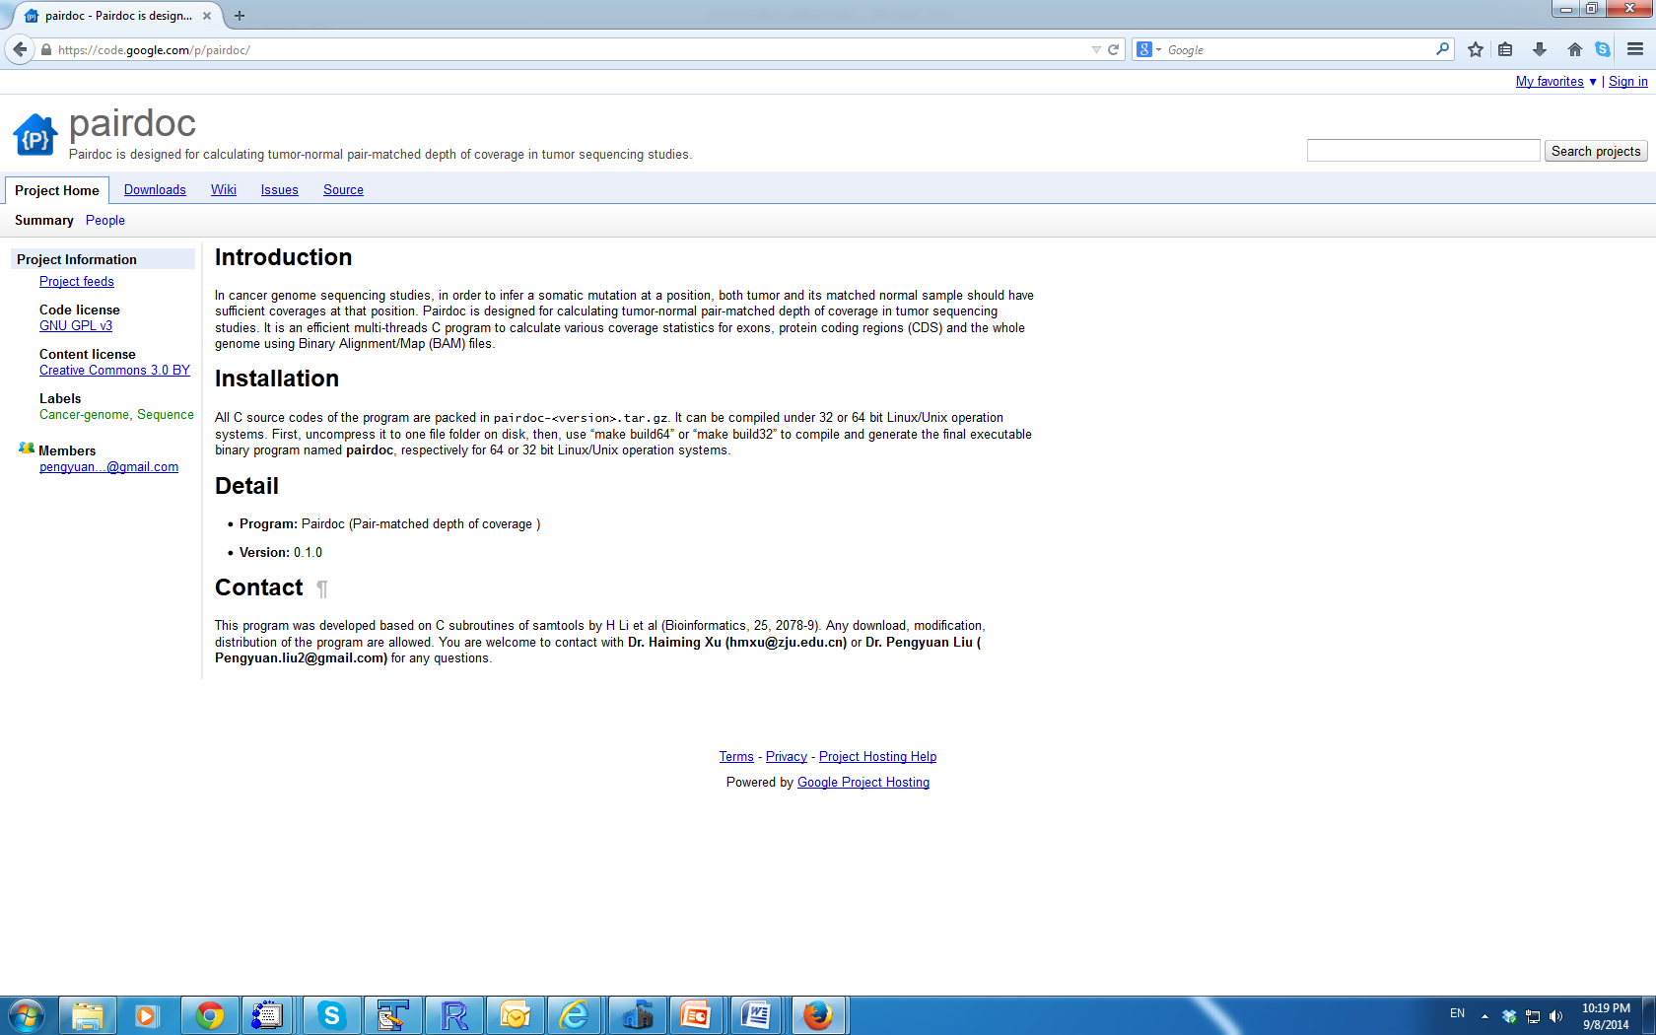Open the Source tab
The image size is (1656, 1035).
(x=343, y=190)
